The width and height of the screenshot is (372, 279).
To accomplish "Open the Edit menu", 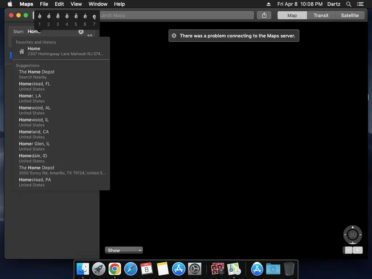I will click(x=59, y=4).
